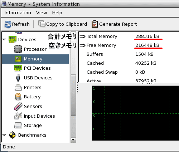Click Copy to Clipboard button text
The width and height of the screenshot is (179, 152).
pyautogui.click(x=67, y=24)
